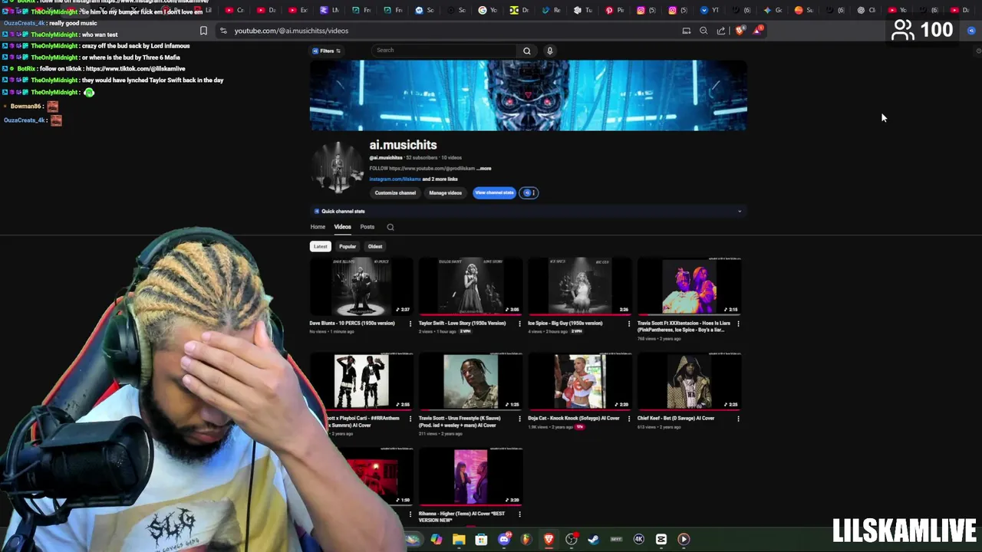The height and width of the screenshot is (552, 982).
Task: Select the Latest sort chip
Action: (x=320, y=246)
